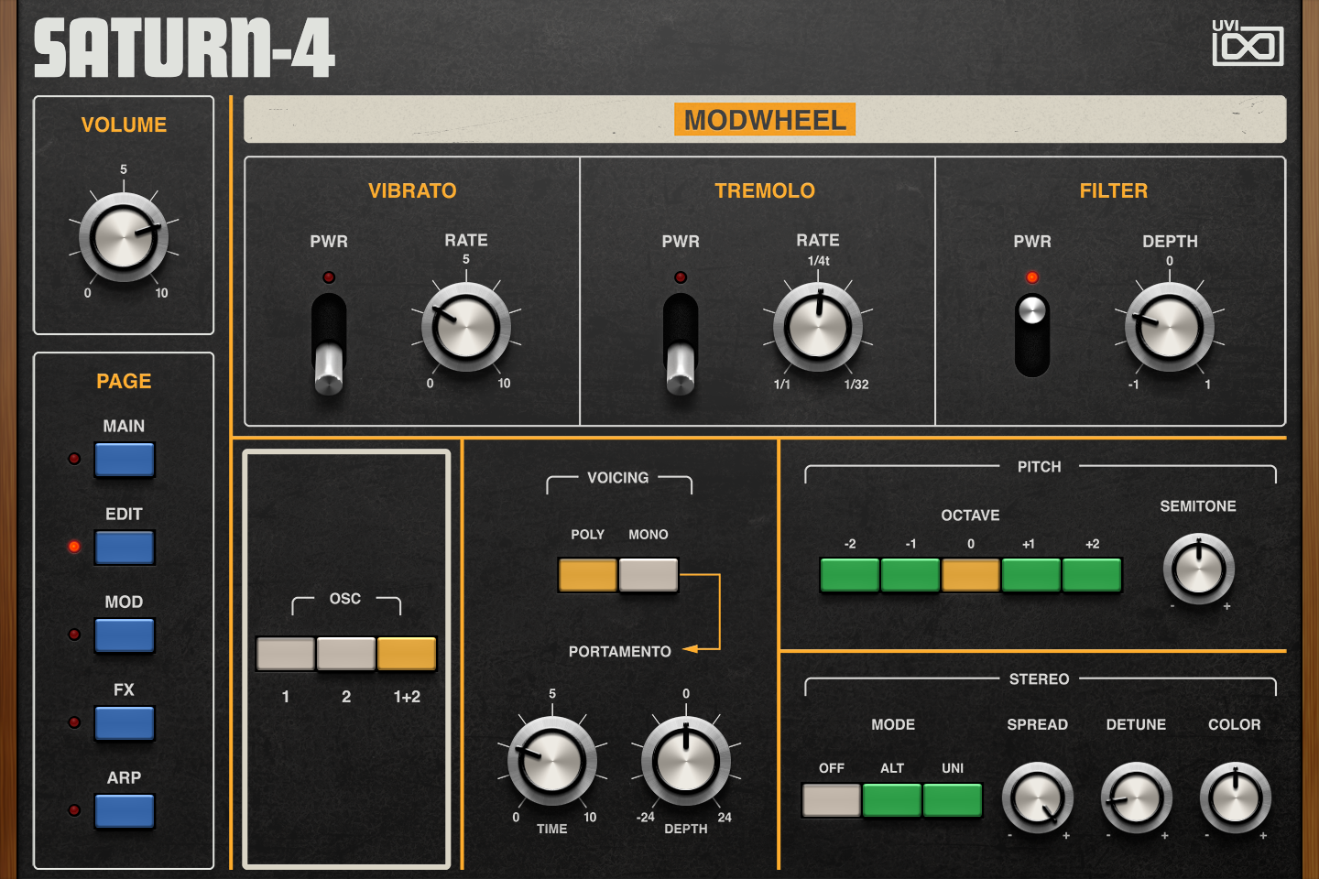Set octave to +1

tap(1031, 575)
